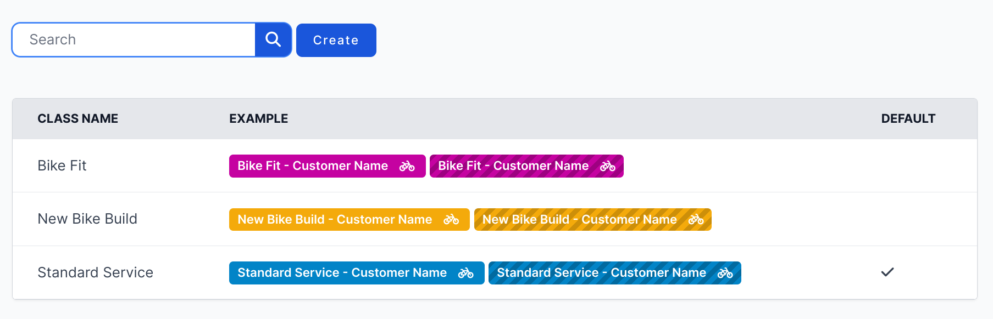Click inside the Search input field
This screenshot has height=319, width=993.
click(x=132, y=39)
